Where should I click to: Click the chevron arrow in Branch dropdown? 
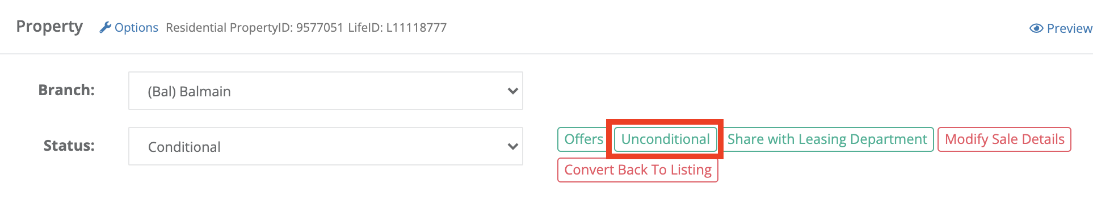point(512,91)
